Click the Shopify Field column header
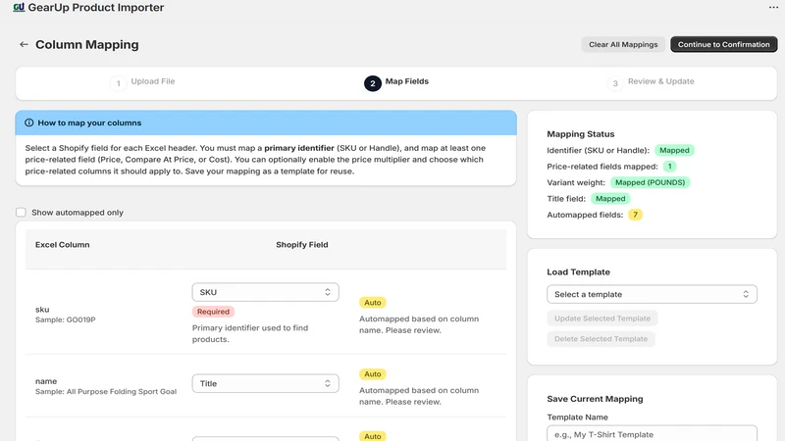The height and width of the screenshot is (441, 785). point(302,244)
